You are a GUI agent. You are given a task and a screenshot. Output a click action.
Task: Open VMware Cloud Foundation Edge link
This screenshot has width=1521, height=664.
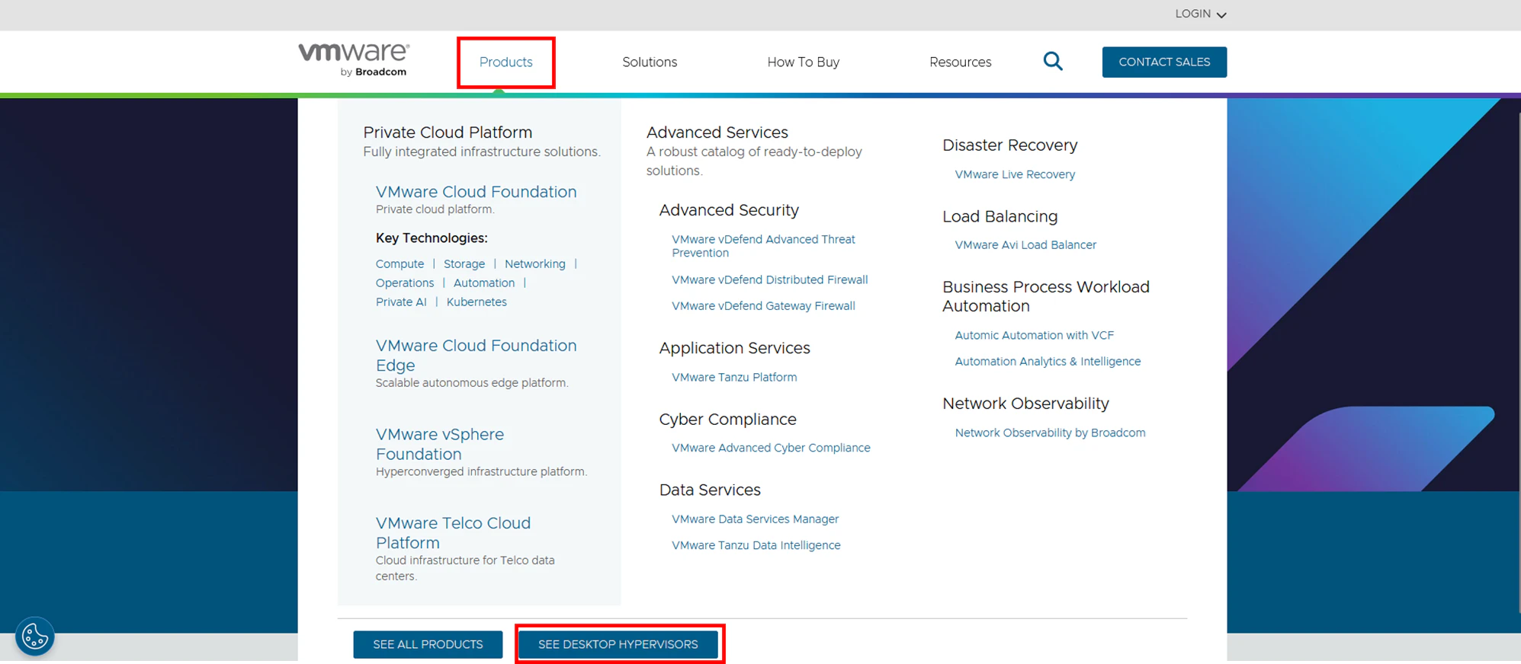476,356
